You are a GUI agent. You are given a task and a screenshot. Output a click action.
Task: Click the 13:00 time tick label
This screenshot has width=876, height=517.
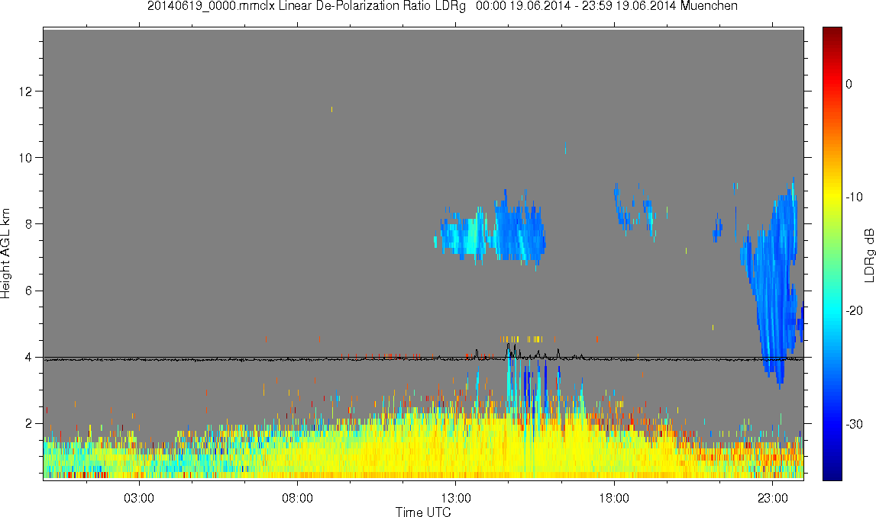pos(455,498)
